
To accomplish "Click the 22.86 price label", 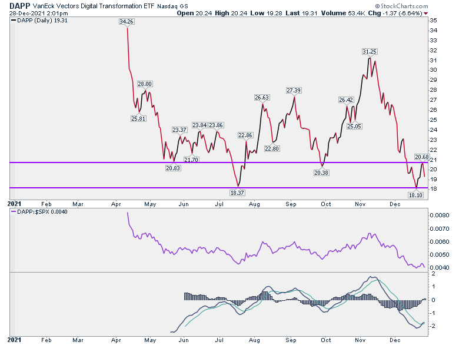I will click(245, 135).
